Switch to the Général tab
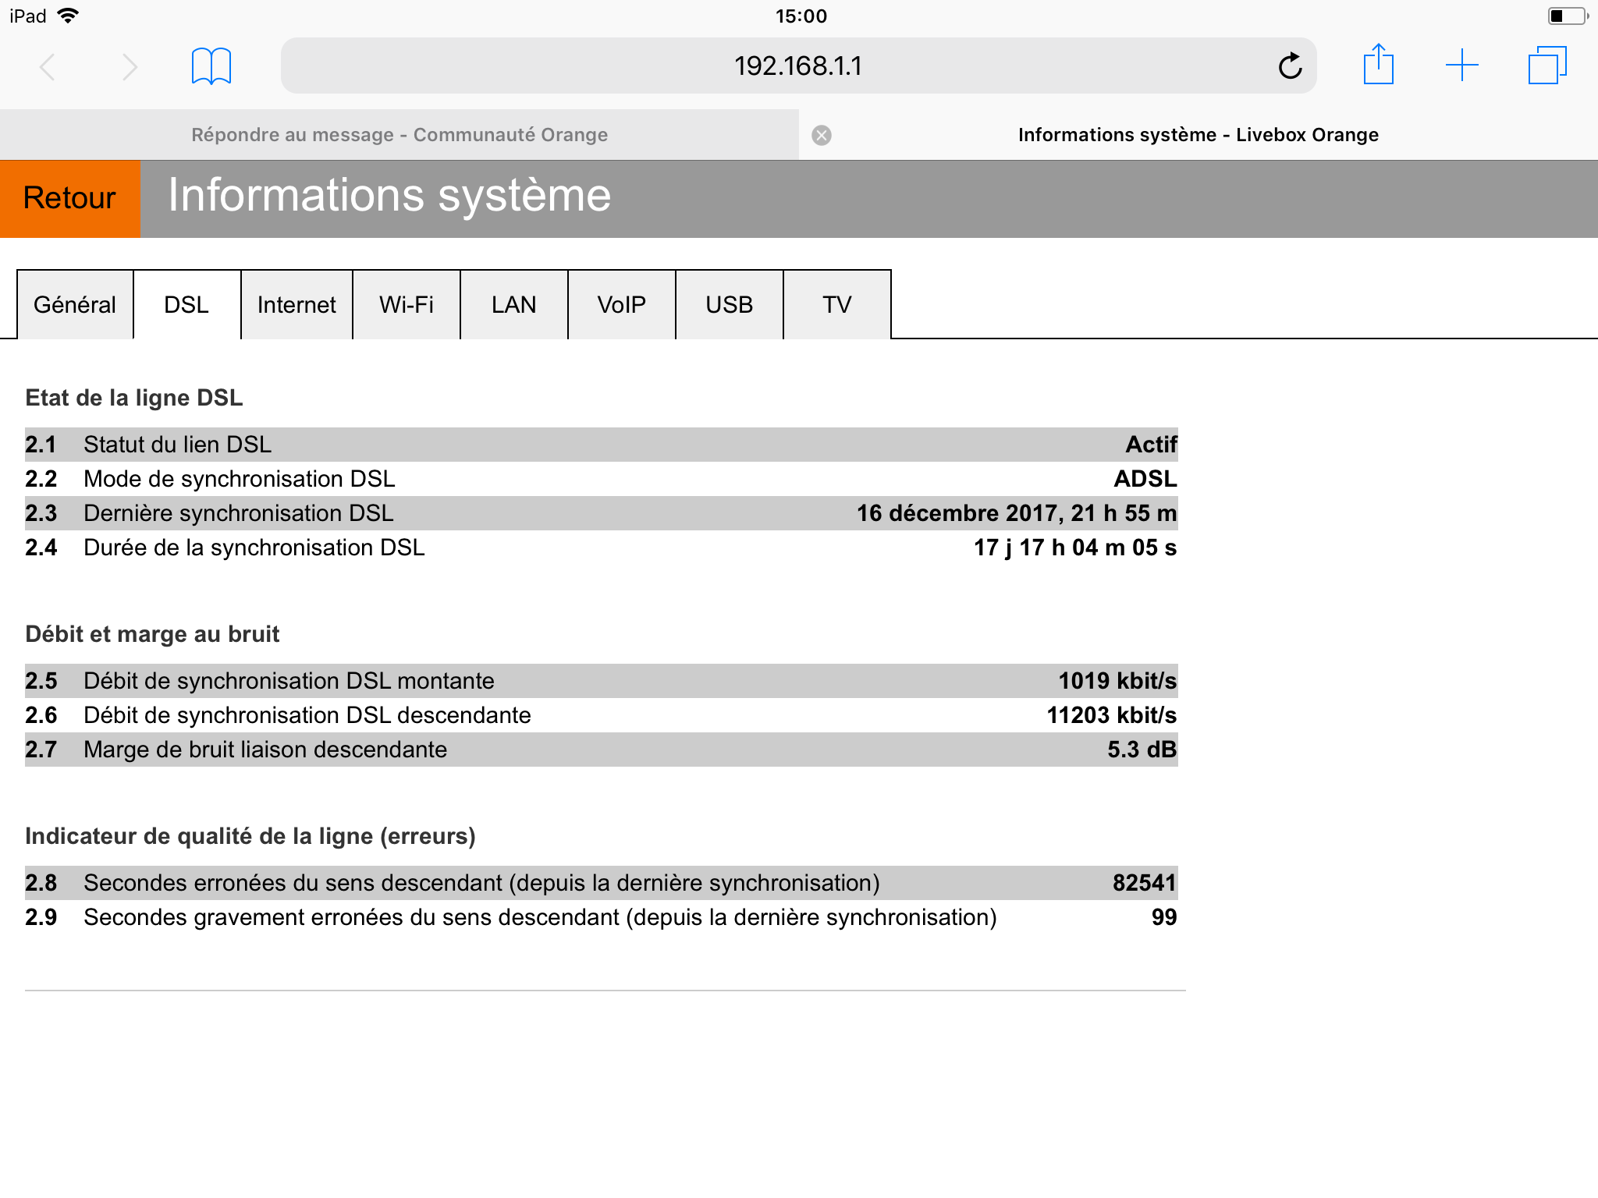The image size is (1598, 1198). point(75,305)
